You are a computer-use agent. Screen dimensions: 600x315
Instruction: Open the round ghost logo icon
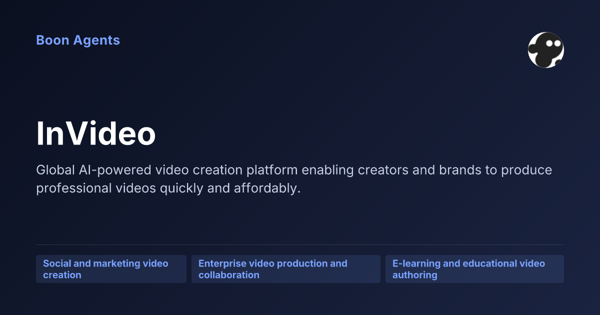point(546,50)
